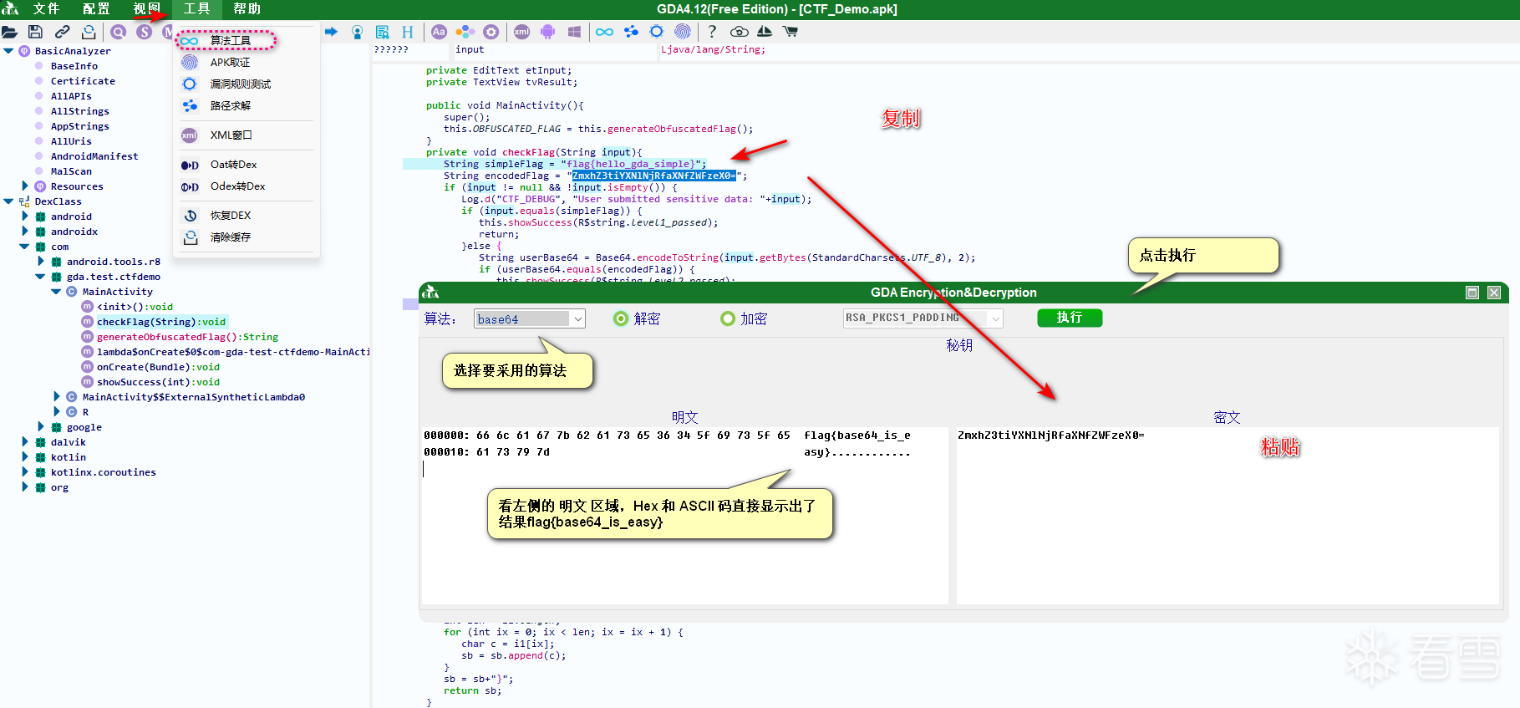
Task: Select the Certificate tree item
Action: 83,81
